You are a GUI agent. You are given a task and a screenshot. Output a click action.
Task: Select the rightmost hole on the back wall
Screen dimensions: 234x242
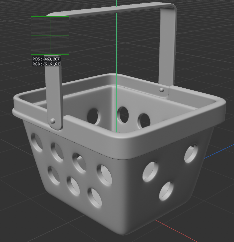[x=144, y=121]
